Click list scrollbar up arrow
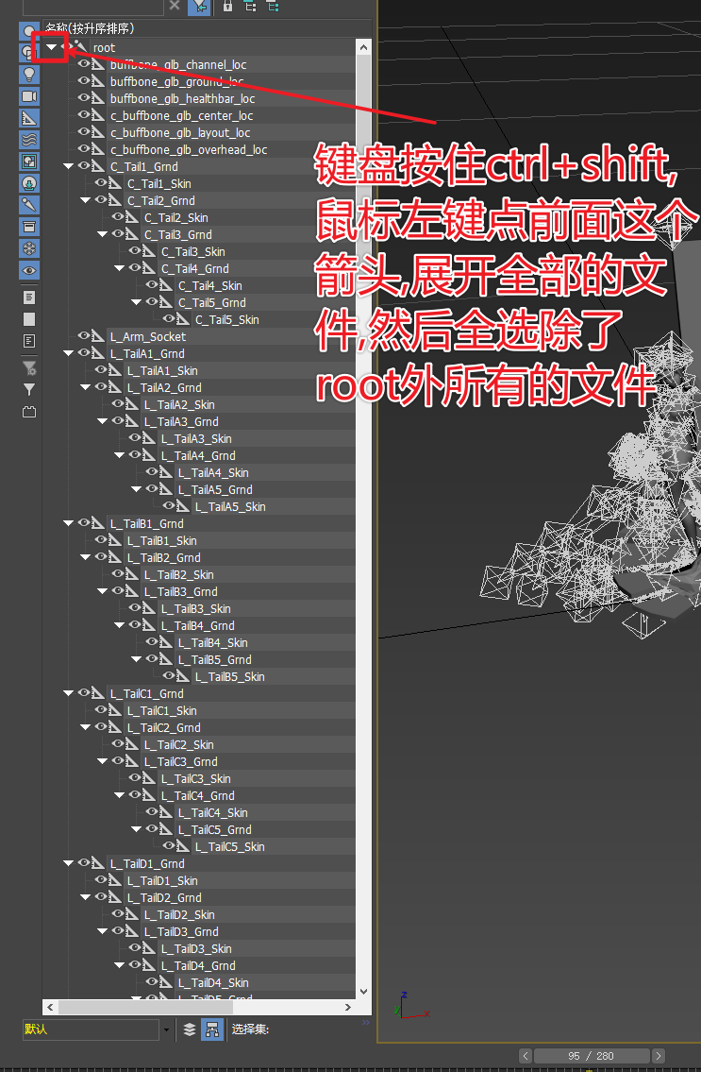701x1072 pixels. (363, 47)
